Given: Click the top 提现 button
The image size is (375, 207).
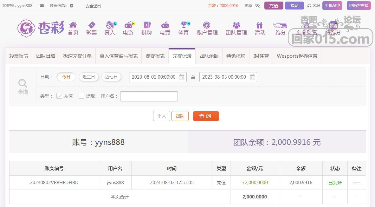Looking at the screenshot, I should point(294,5).
